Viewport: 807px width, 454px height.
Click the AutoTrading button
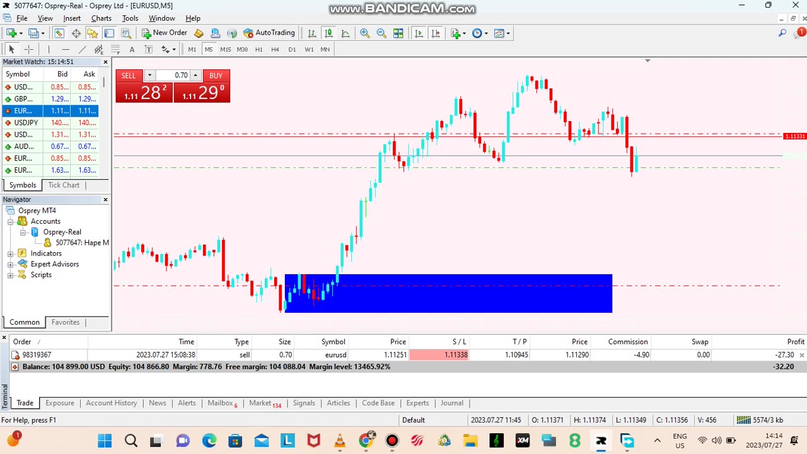[269, 33]
